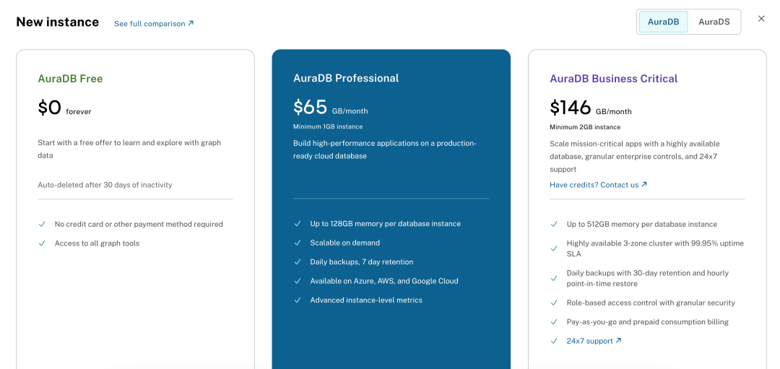Image resolution: width=780 pixels, height=369 pixels.
Task: Open the See full comparison link
Action: point(149,24)
